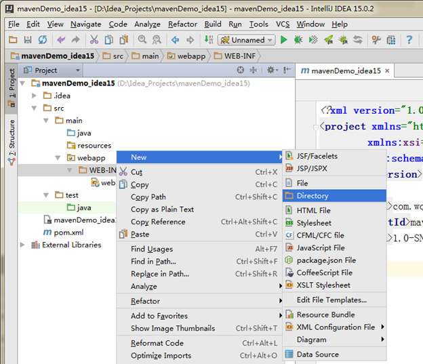Select pom.xml in the project tree
Viewport: 423px width, 364px height.
click(x=68, y=232)
